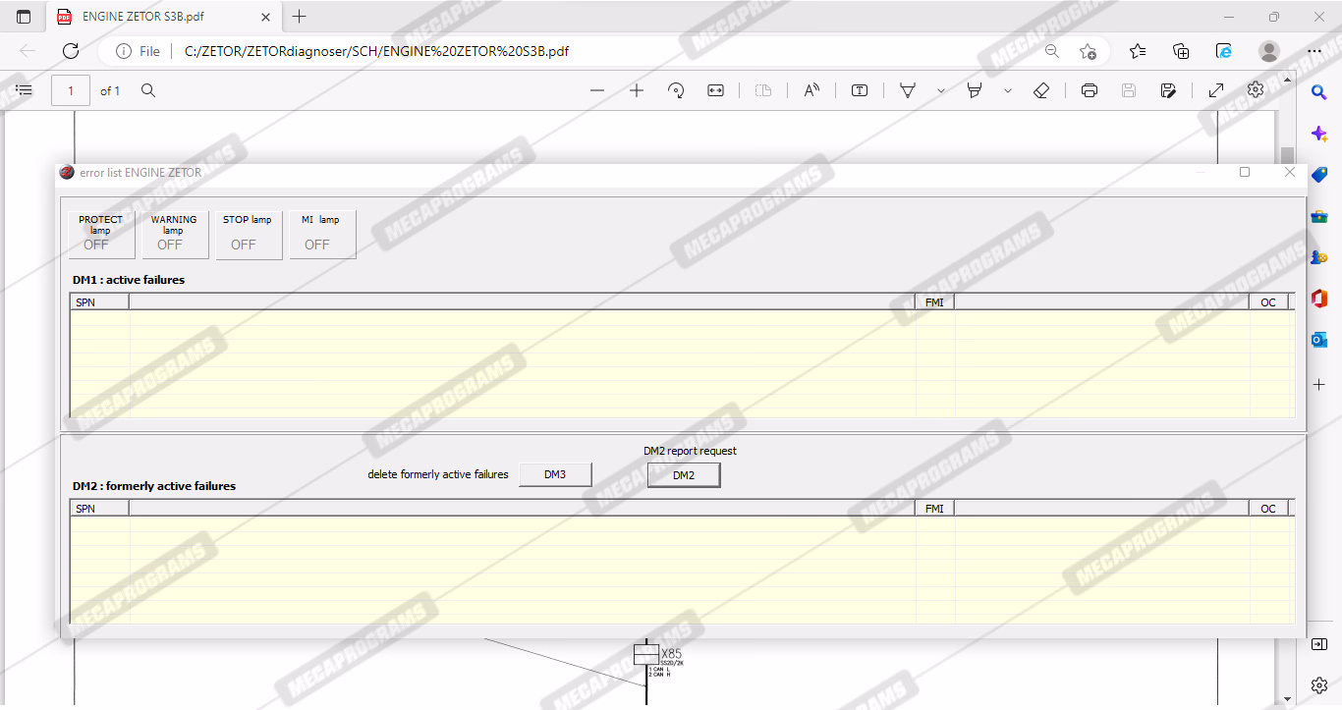1342x710 pixels.
Task: Open the Favorites list
Action: [1138, 51]
